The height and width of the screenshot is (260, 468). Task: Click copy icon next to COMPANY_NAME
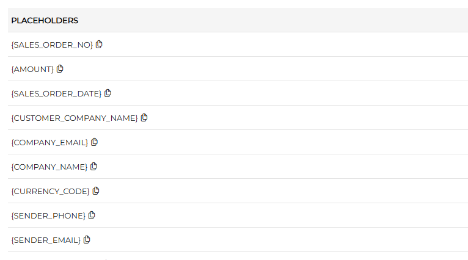tap(93, 167)
